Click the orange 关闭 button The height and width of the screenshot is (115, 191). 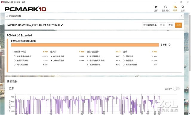point(178,25)
